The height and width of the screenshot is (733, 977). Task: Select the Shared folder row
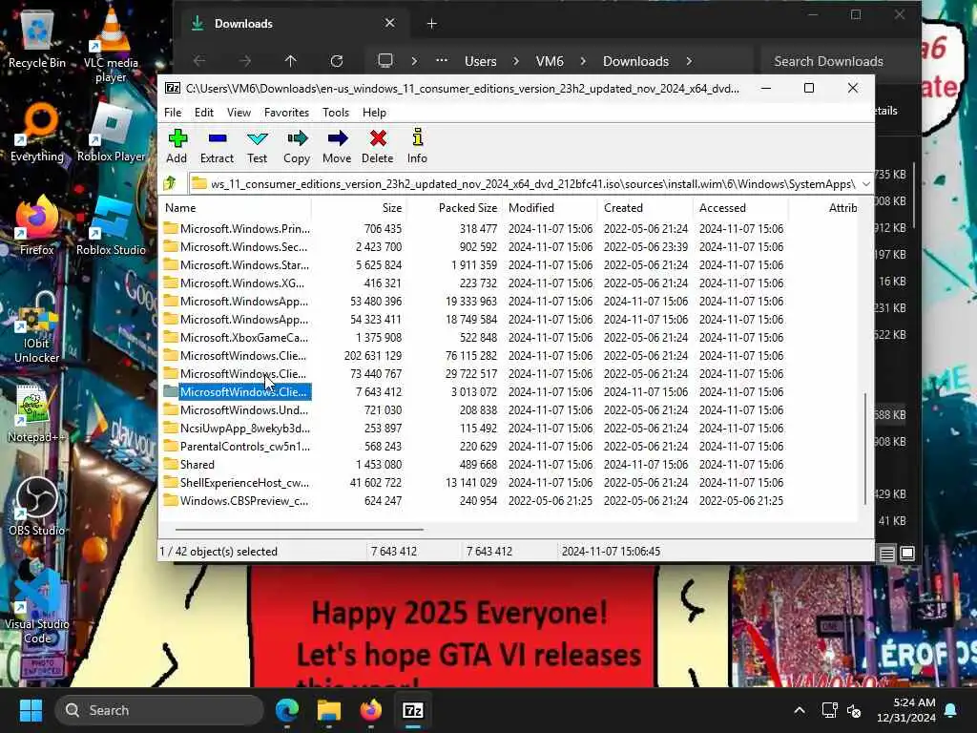pos(197,465)
